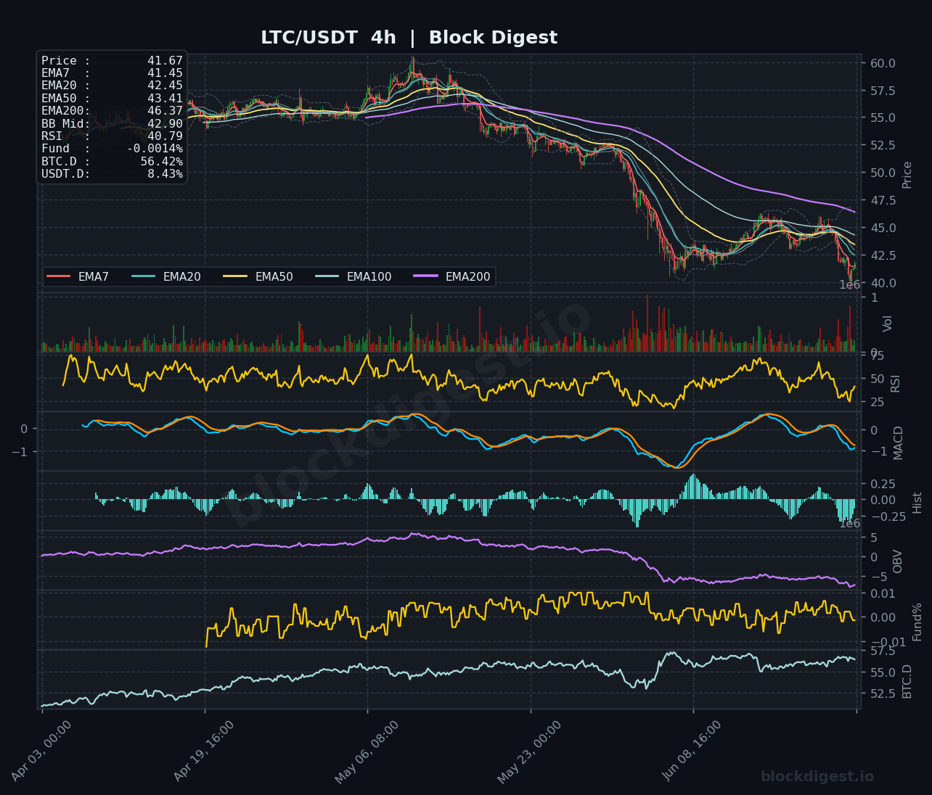Click the May 23, 00:00 date label
The width and height of the screenshot is (932, 795).
tap(530, 752)
